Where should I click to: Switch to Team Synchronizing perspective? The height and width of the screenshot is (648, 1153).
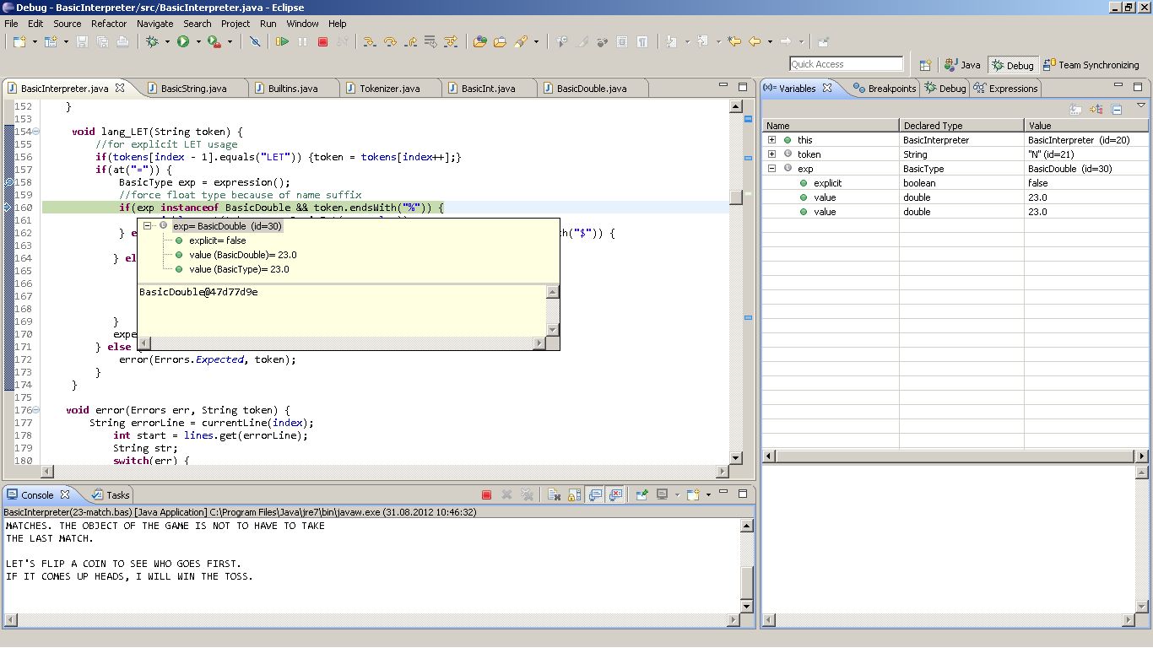[1091, 65]
